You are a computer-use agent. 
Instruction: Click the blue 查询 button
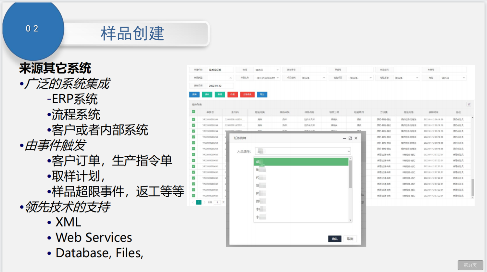194,95
